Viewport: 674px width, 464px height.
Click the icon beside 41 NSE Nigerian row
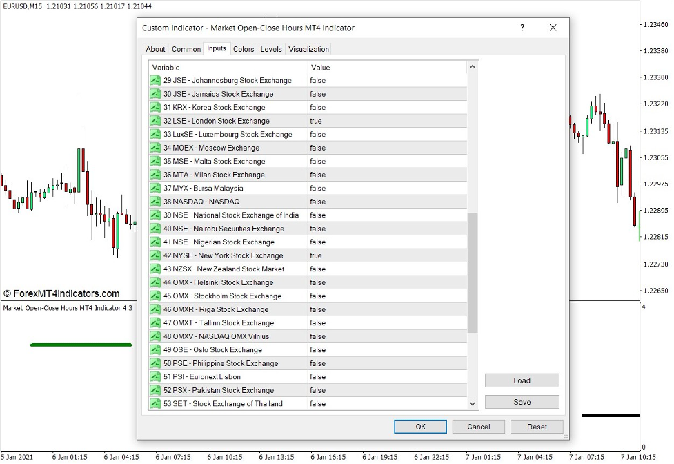tap(155, 242)
